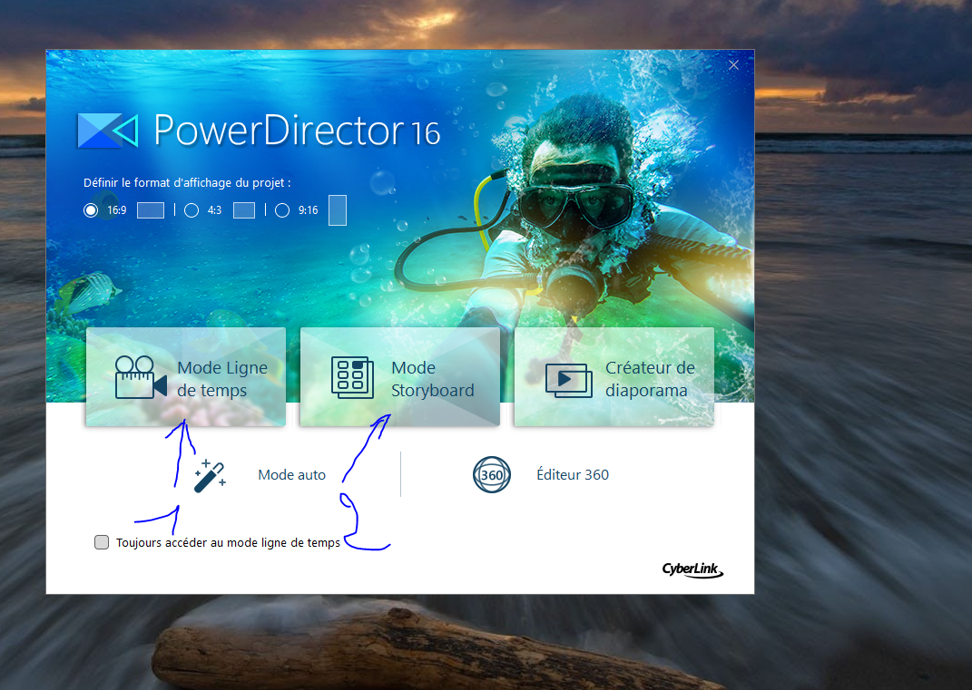Click the 4:3 rectangle preview icon

[x=244, y=210]
